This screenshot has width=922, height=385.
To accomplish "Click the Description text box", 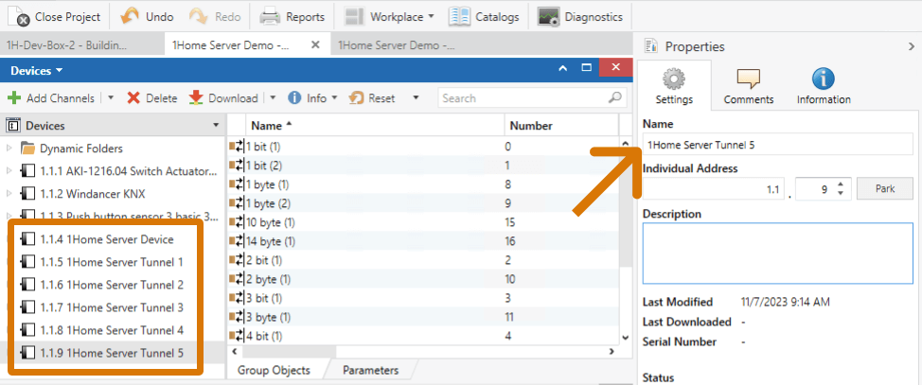I will (x=776, y=253).
